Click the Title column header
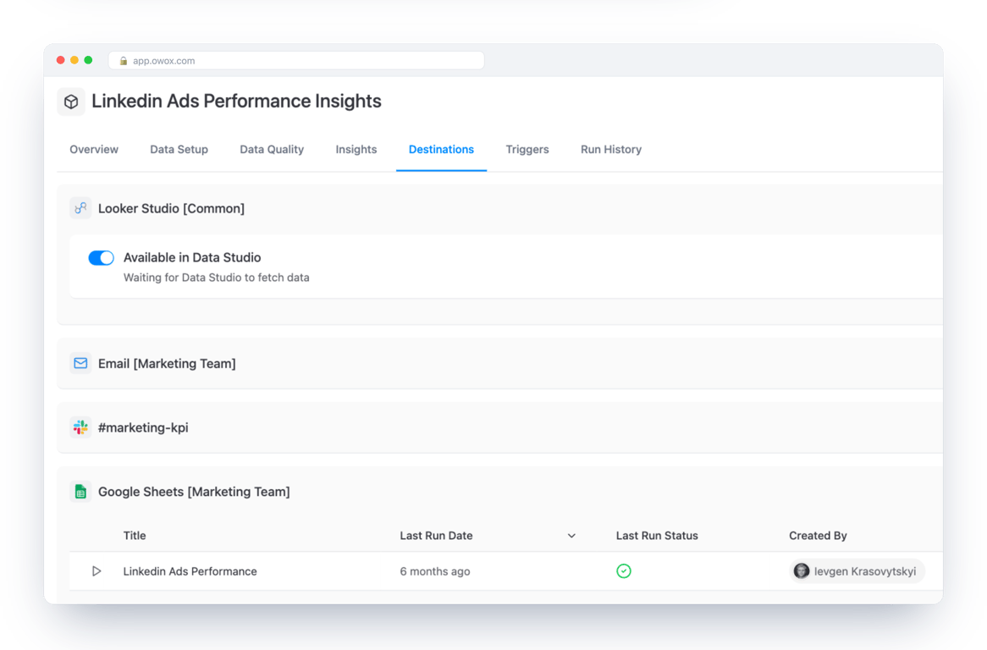987x650 pixels. pyautogui.click(x=135, y=536)
